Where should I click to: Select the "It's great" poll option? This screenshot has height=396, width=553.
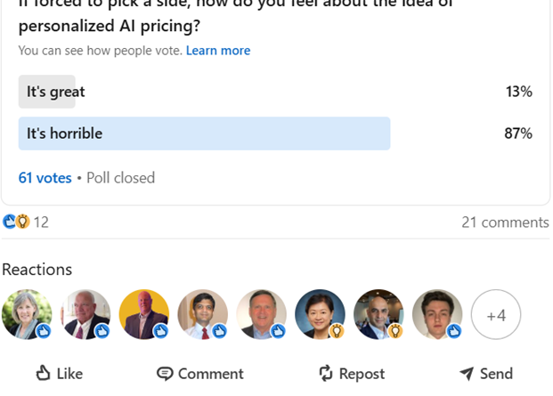(x=56, y=92)
